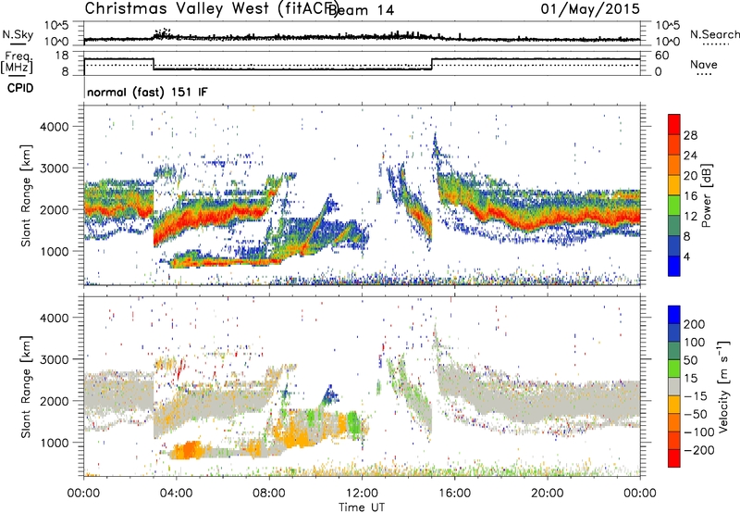The width and height of the screenshot is (740, 513).
Task: Click the '08:00' time axis label
Action: coord(269,494)
